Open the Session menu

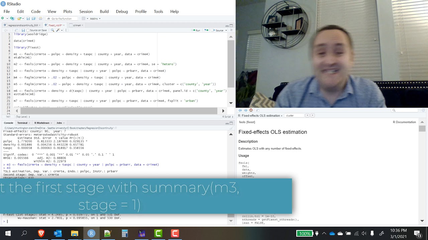click(86, 11)
